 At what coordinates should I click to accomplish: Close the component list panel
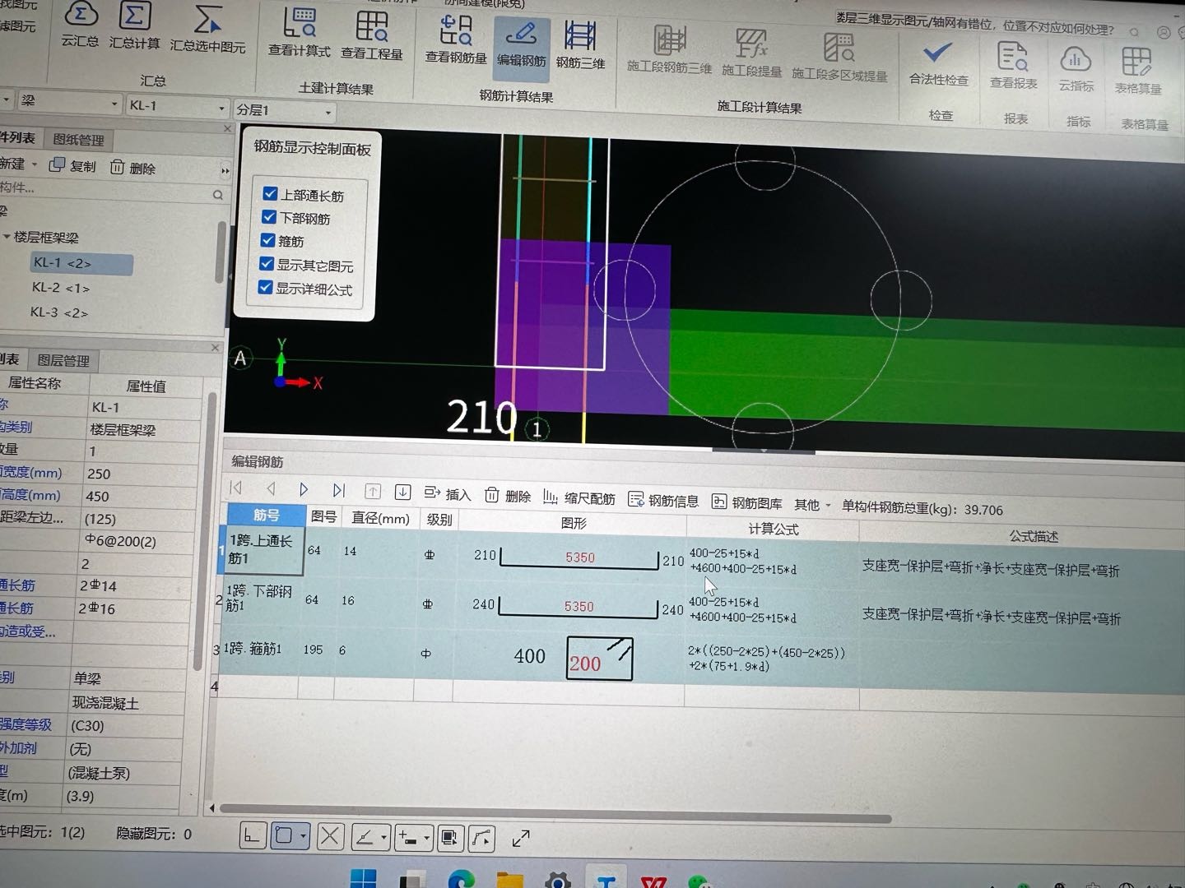pos(228,129)
